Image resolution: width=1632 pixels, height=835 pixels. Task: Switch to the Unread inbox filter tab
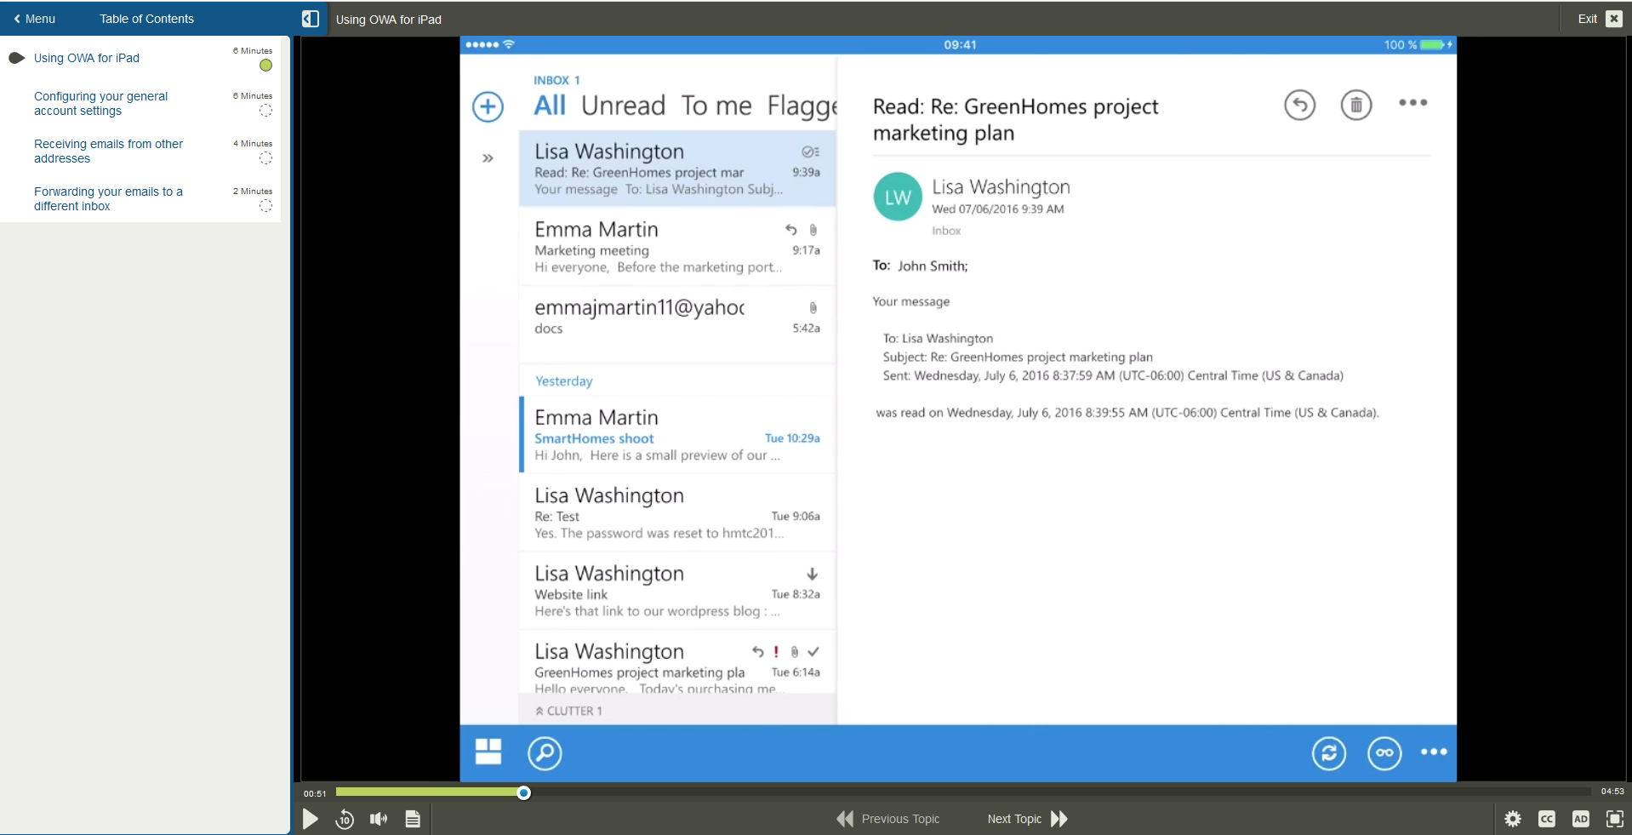point(623,105)
